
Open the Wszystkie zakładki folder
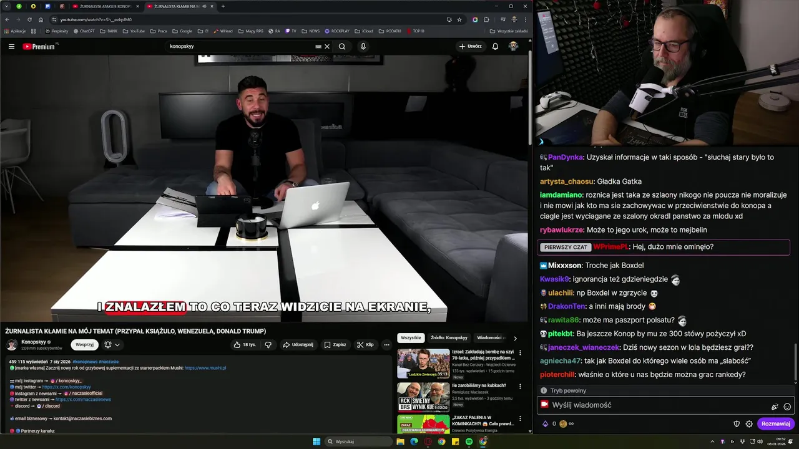point(509,31)
